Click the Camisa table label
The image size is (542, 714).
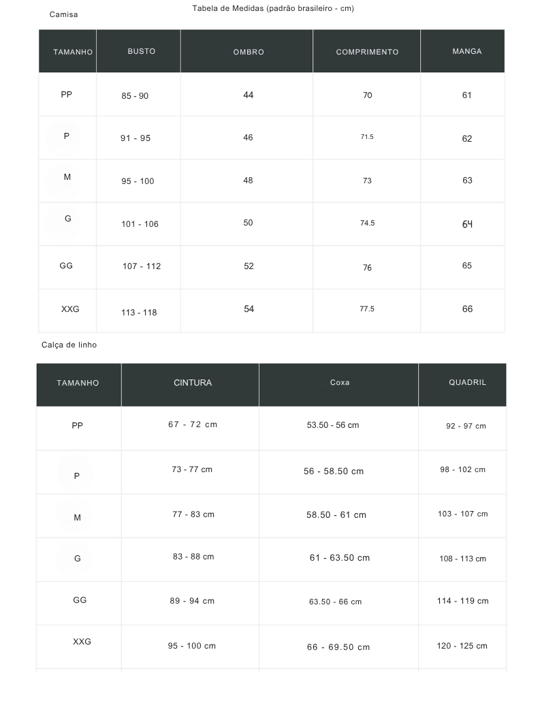pyautogui.click(x=63, y=14)
